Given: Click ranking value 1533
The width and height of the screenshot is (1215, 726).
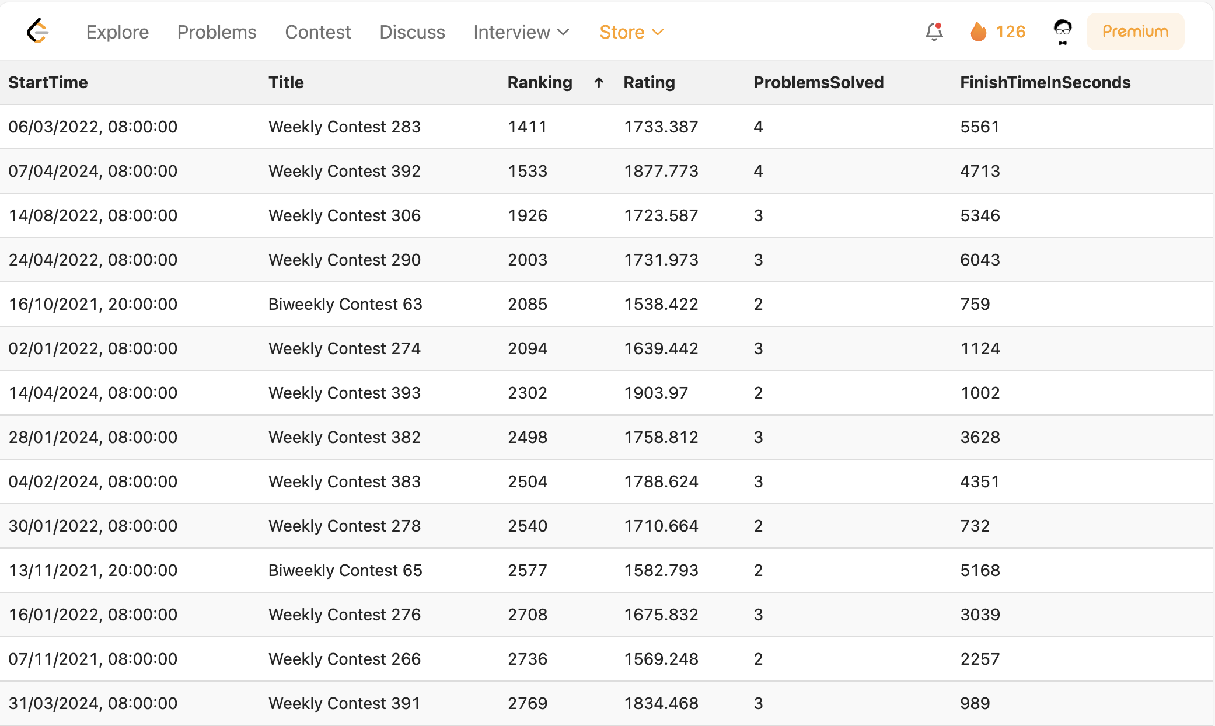Looking at the screenshot, I should pos(528,171).
